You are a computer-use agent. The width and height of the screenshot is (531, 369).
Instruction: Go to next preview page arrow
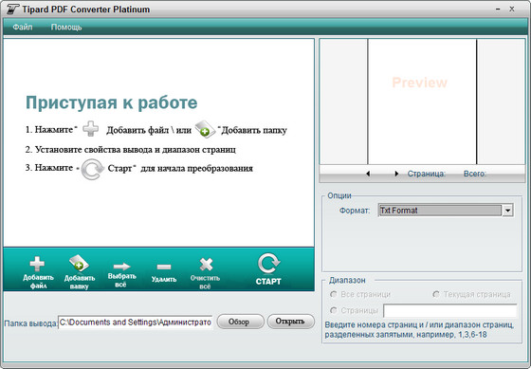(x=396, y=174)
